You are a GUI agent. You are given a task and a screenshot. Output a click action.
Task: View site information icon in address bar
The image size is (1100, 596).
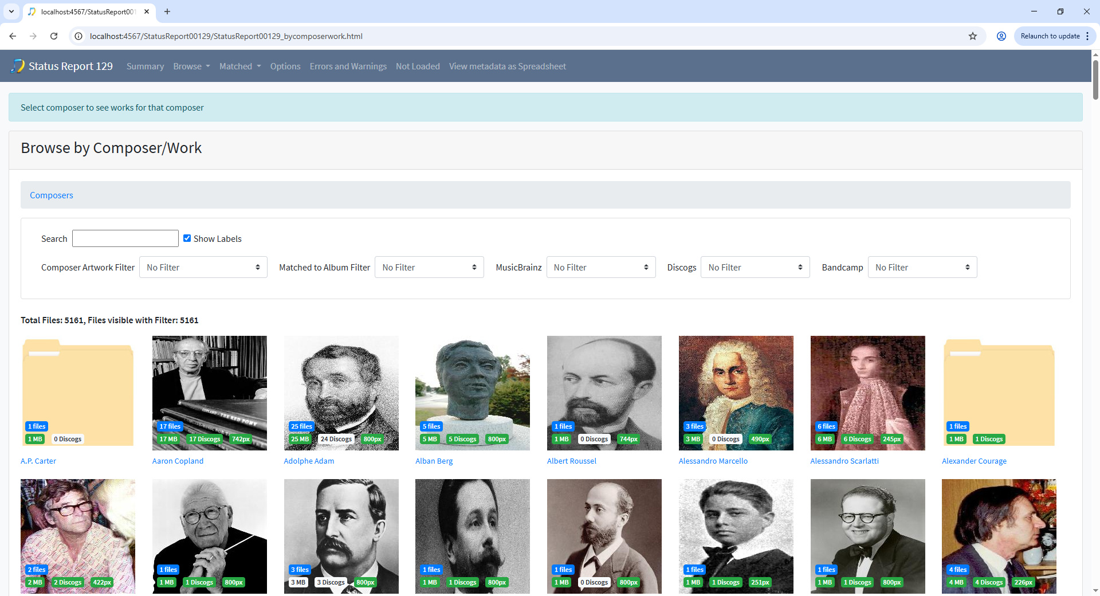pyautogui.click(x=79, y=36)
